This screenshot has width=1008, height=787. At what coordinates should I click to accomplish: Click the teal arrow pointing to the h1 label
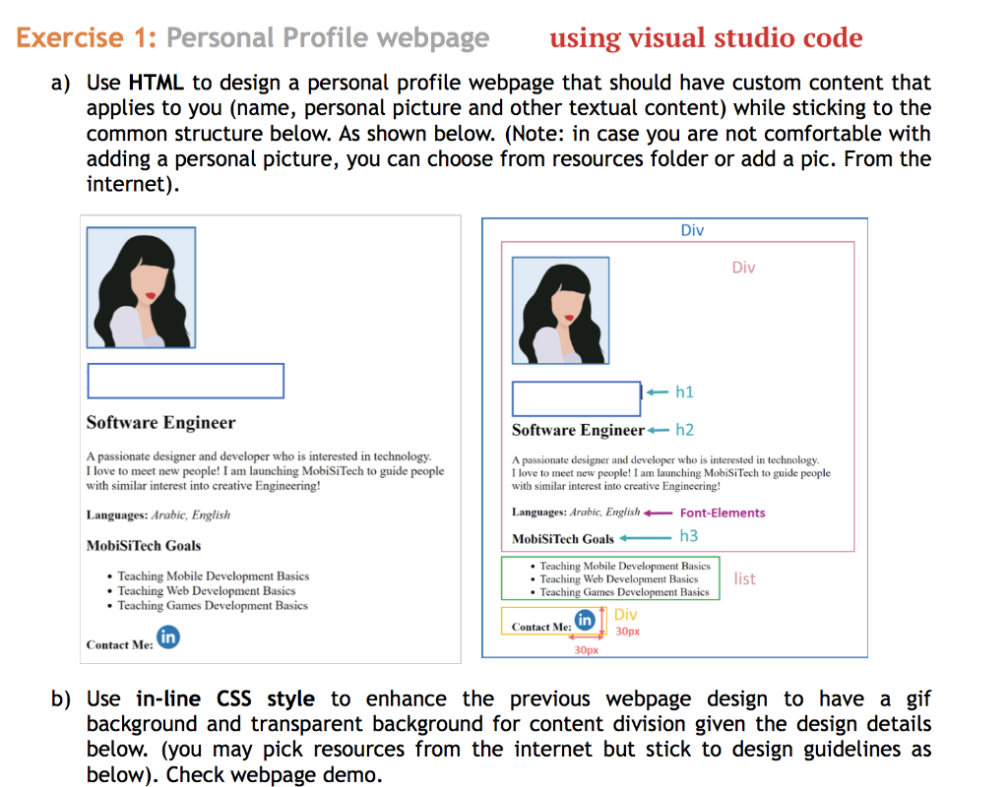[x=658, y=392]
